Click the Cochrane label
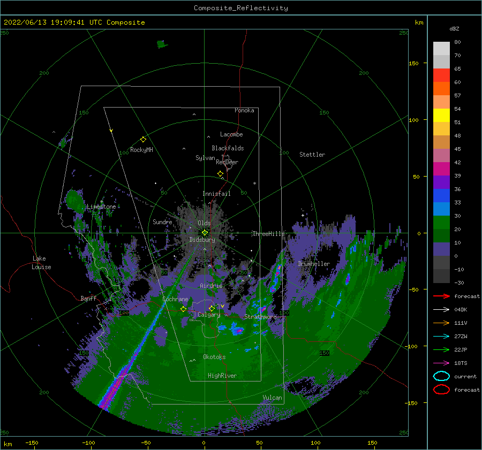The height and width of the screenshot is (450, 482). click(175, 299)
